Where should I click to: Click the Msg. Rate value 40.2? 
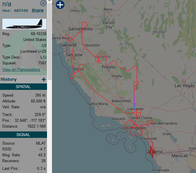pyautogui.click(x=42, y=155)
